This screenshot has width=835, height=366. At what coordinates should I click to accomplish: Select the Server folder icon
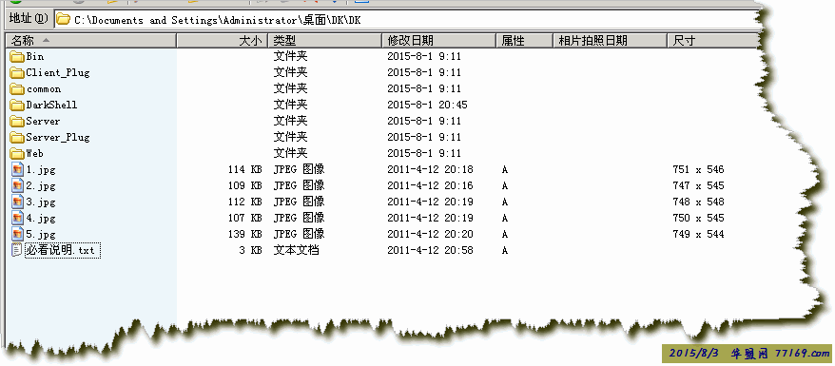pyautogui.click(x=17, y=122)
